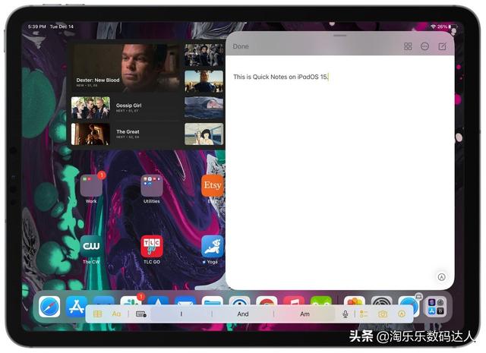Open the Quick Note more options menu
Image resolution: width=486 pixels, height=353 pixels.
424,46
